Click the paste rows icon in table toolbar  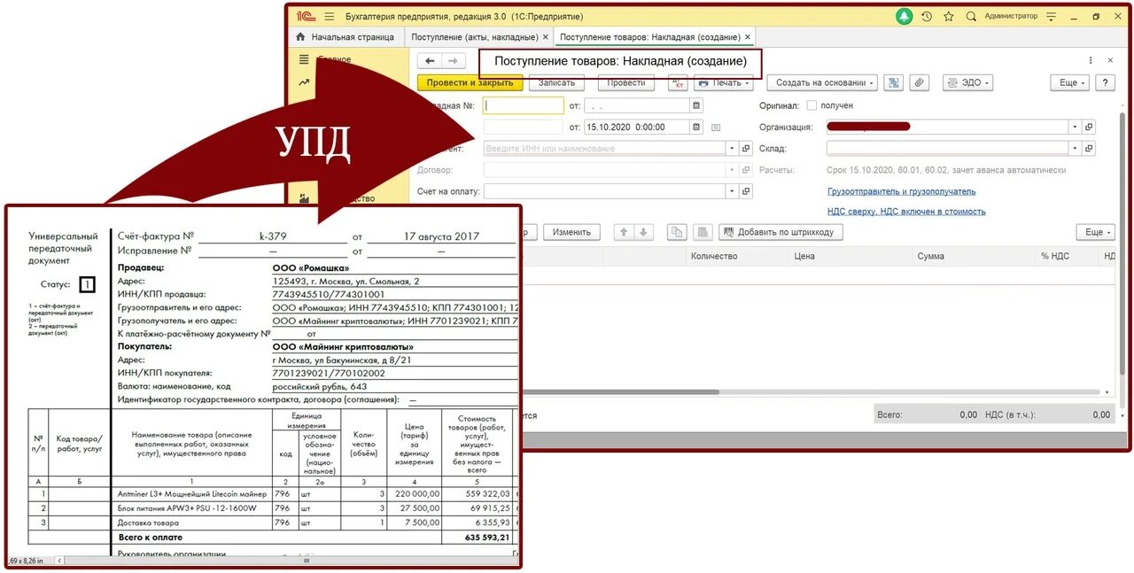click(x=702, y=232)
